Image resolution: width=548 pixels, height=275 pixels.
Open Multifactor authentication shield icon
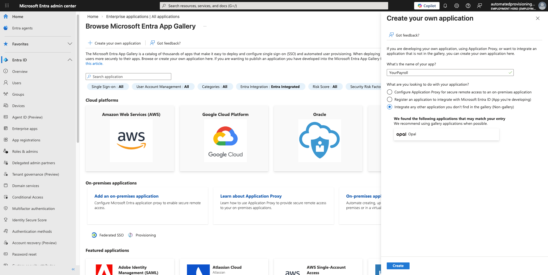pos(6,208)
